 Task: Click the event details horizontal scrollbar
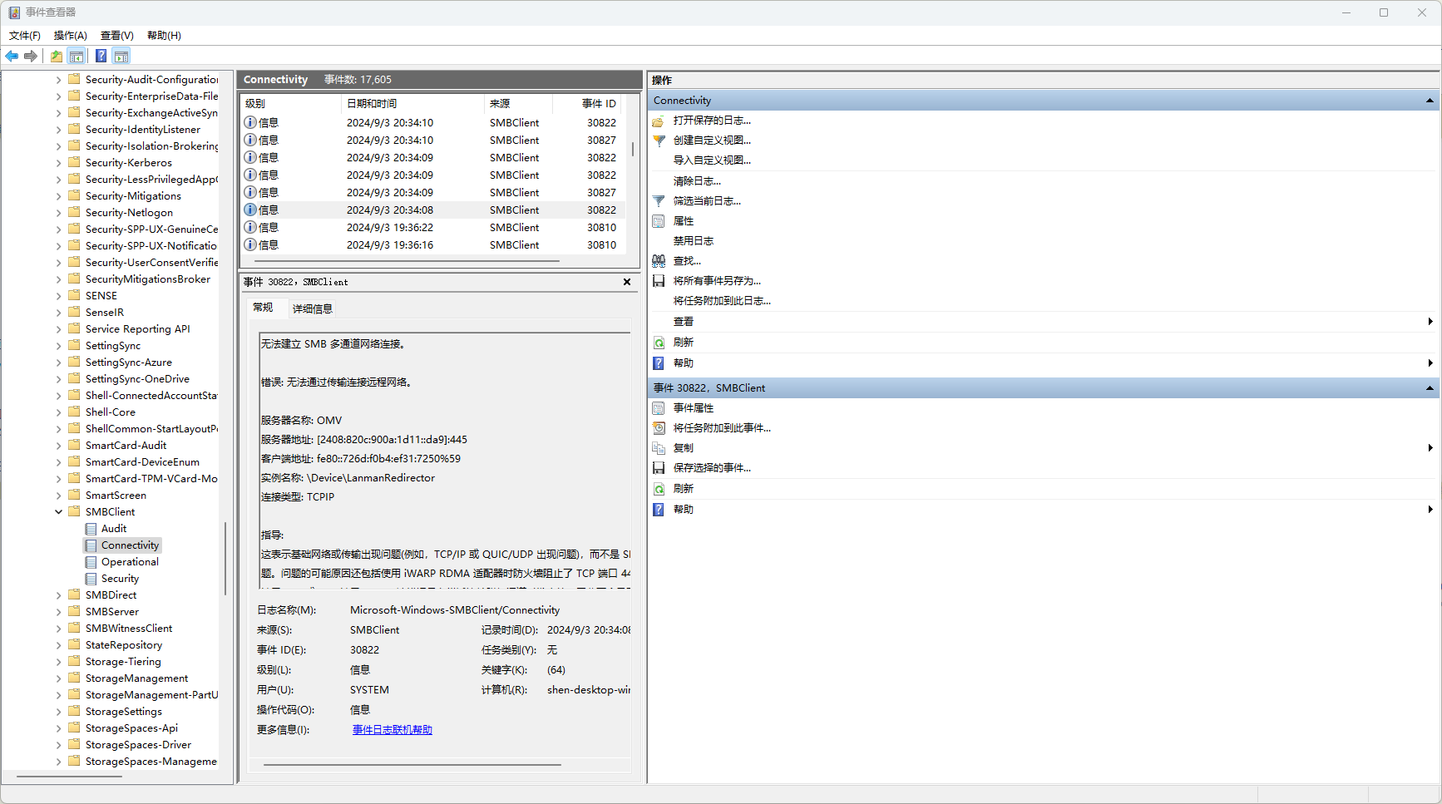412,764
